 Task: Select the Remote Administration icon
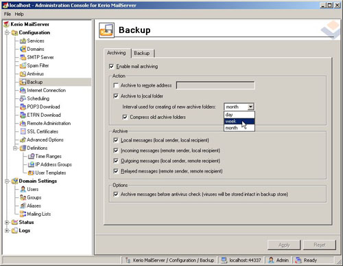[23, 123]
